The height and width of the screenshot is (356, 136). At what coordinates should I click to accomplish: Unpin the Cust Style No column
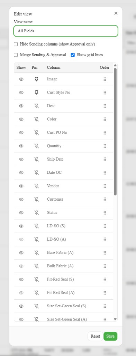coord(36,92)
